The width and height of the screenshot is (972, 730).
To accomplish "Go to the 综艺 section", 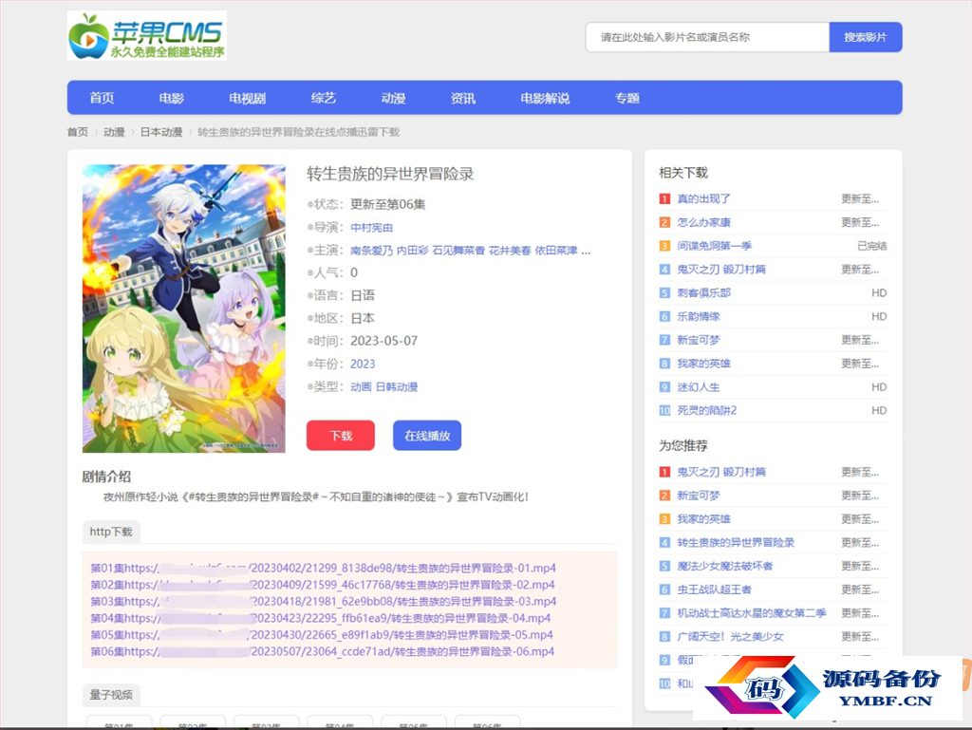I will (324, 98).
